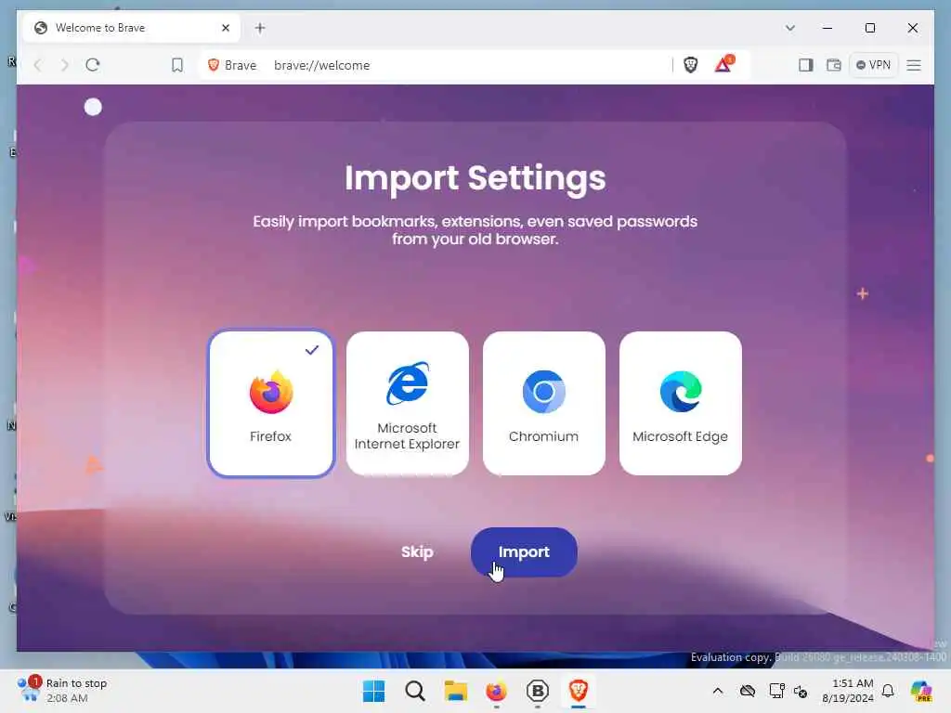Click the cloud sync tray icon

pyautogui.click(x=748, y=691)
